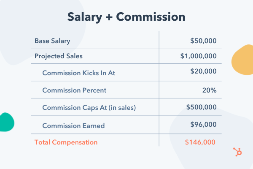Select the Projected Sales label

59,56
